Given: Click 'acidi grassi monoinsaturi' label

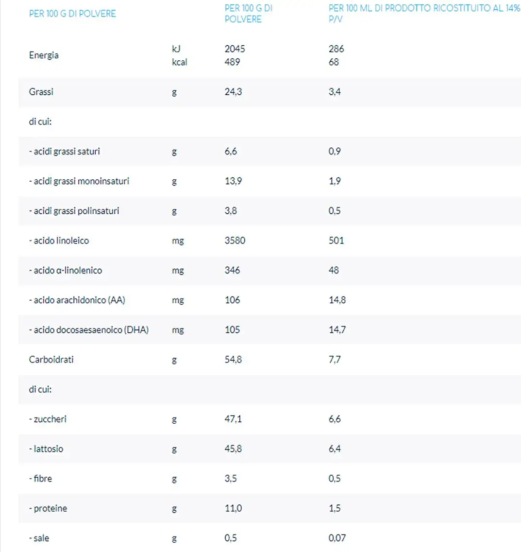Looking at the screenshot, I should [79, 181].
